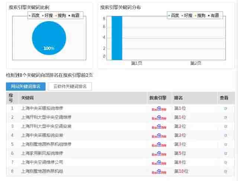Click view icon for 上海中央空调维修公司

(225, 162)
